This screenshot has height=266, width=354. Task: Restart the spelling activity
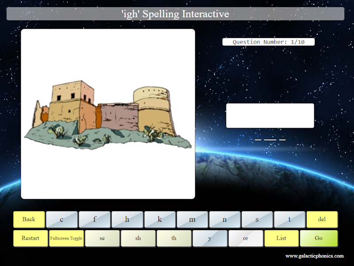[30, 239]
